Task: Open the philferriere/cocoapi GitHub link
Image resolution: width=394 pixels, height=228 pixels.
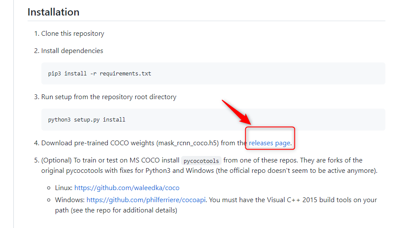Action: tap(146, 200)
